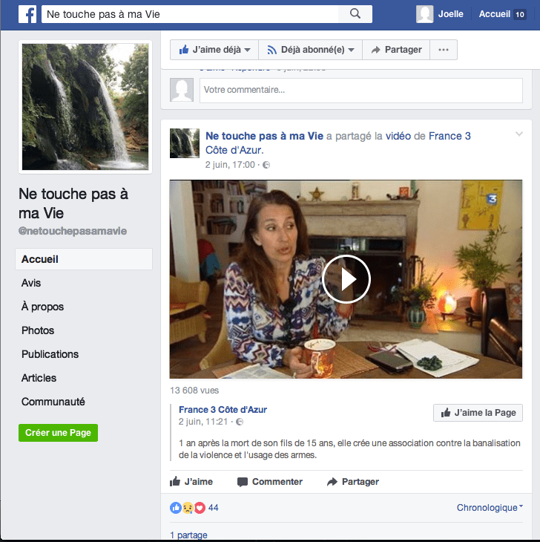Viewport: 540px width, 542px height.
Task: Click the green Créer une Page button
Action: 58,433
